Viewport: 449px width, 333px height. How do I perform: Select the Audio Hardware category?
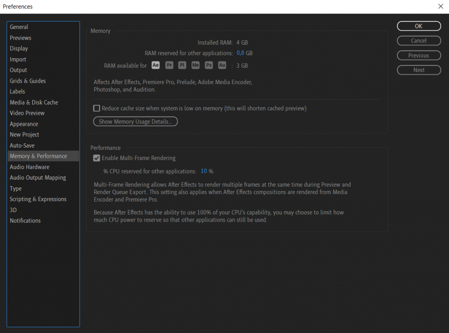tap(29, 167)
